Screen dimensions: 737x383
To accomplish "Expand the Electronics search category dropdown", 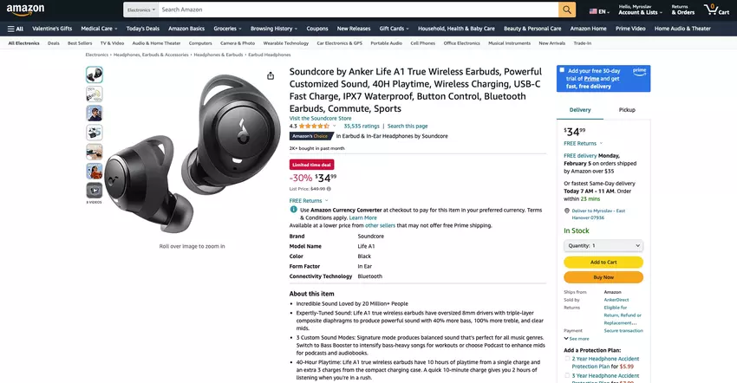I will click(x=141, y=10).
